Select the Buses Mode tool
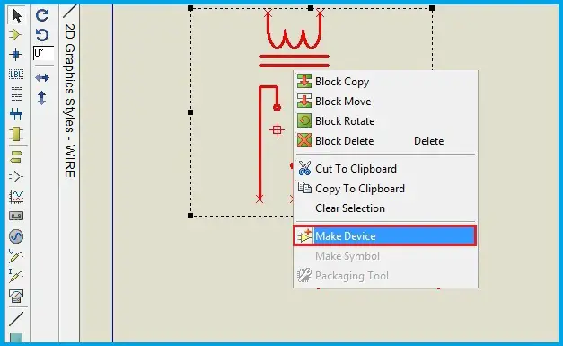 click(16, 114)
